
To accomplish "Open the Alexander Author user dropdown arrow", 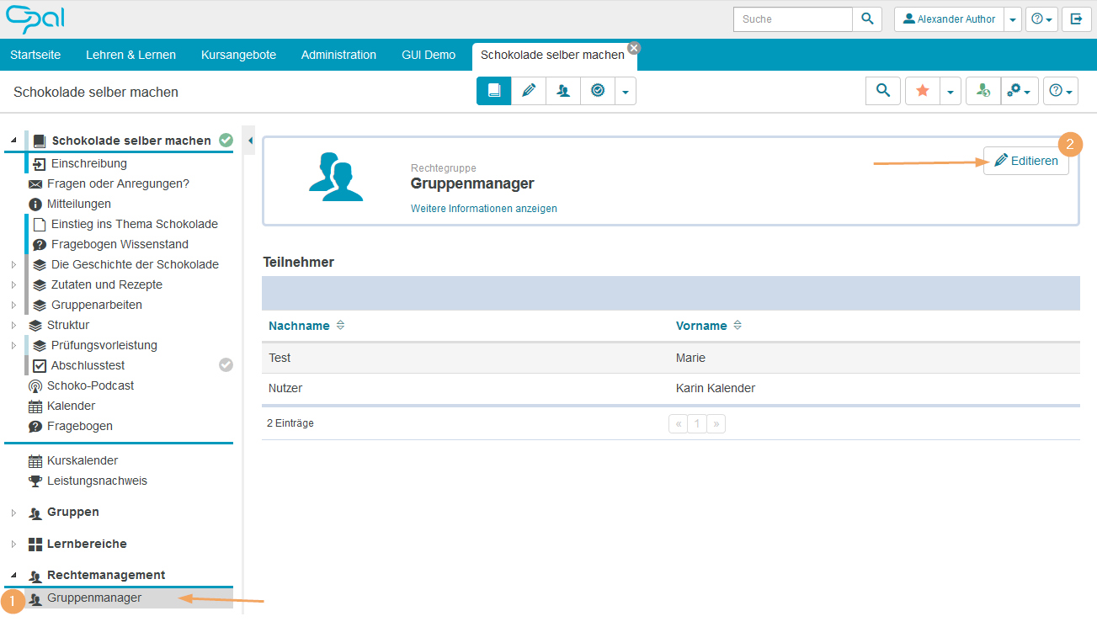I will 1014,19.
